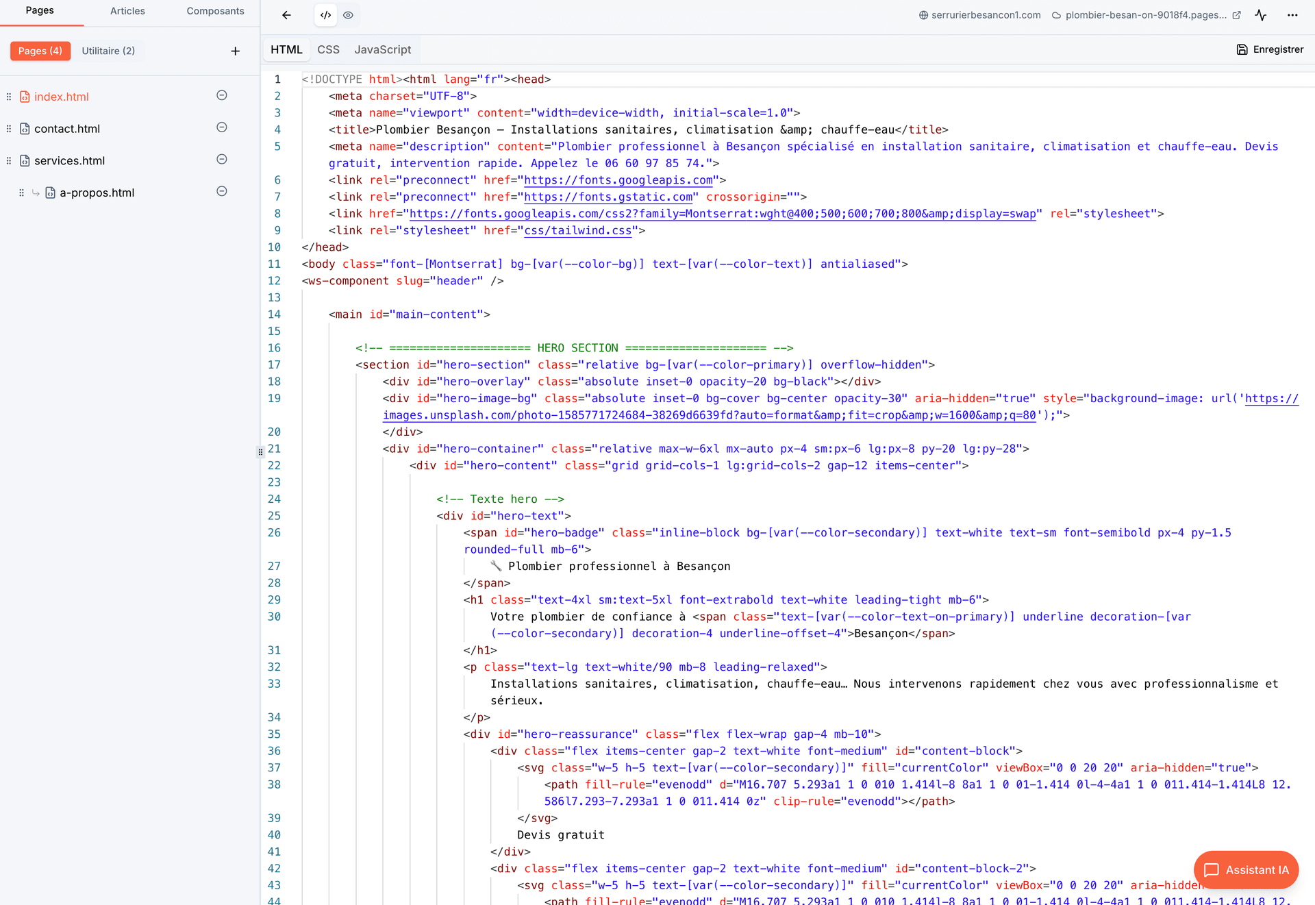
Task: Follow the fonts.gstatic.com preconnect link
Action: (x=608, y=197)
